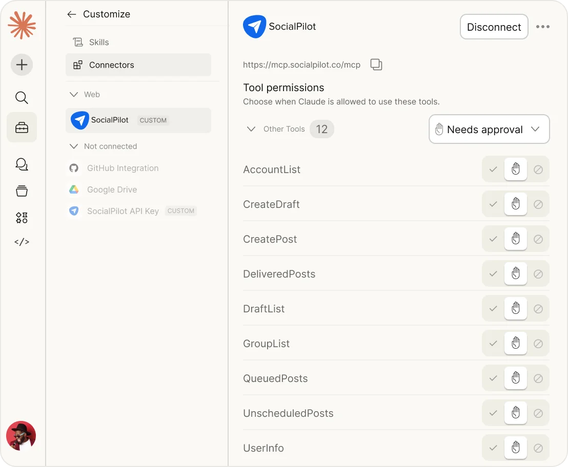Collapse the Other Tools section

click(x=251, y=129)
